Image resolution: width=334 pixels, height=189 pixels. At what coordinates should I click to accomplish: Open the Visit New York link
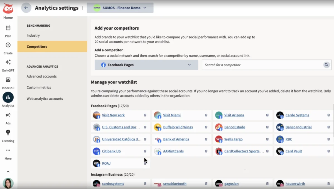(113, 115)
